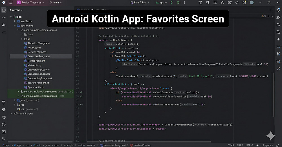Open the Code With Me translate-style icon
Image resolution: width=282 pixels, height=147 pixels.
[x=208, y=3]
